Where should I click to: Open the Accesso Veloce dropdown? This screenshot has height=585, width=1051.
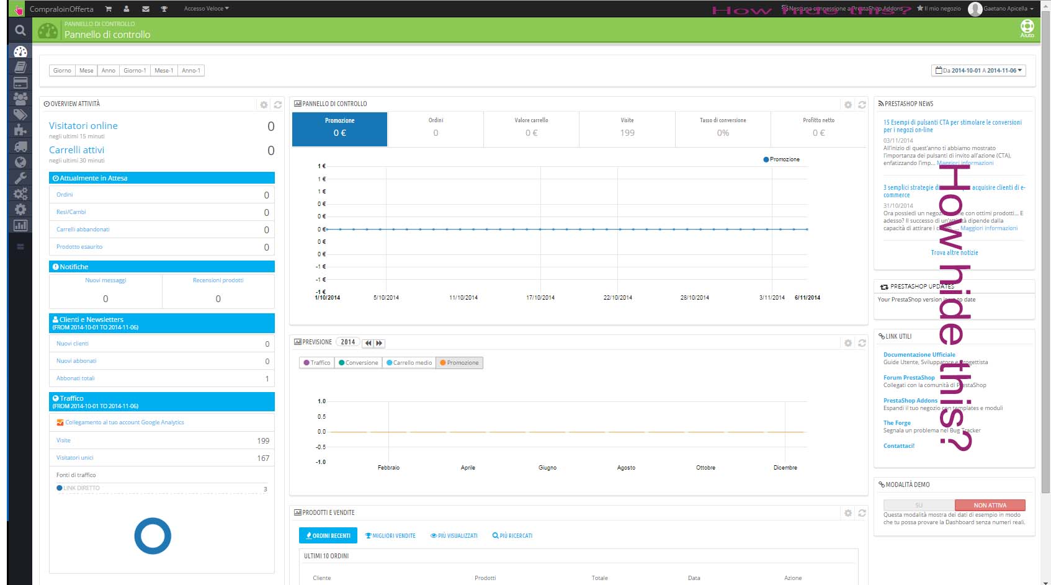point(206,9)
